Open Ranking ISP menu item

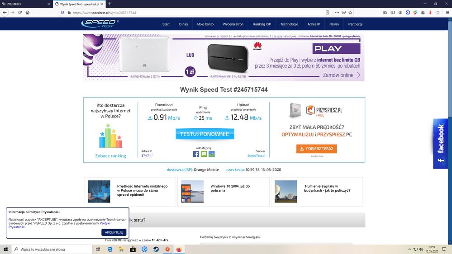tap(262, 24)
